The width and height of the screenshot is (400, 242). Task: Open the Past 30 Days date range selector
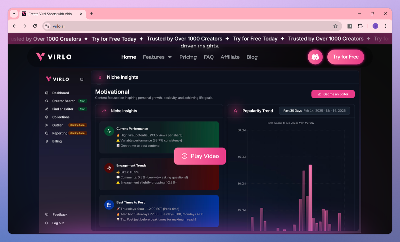[314, 111]
